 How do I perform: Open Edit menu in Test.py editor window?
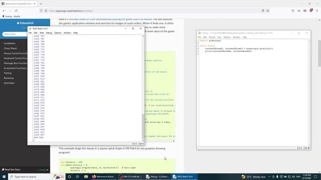point(205,37)
